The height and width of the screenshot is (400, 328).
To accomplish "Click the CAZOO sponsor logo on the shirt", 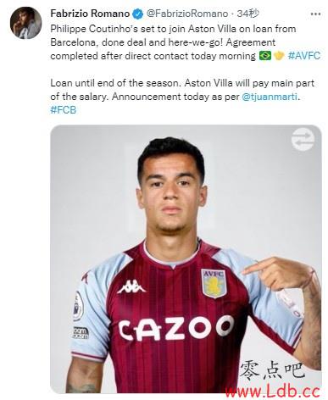I will (x=176, y=328).
